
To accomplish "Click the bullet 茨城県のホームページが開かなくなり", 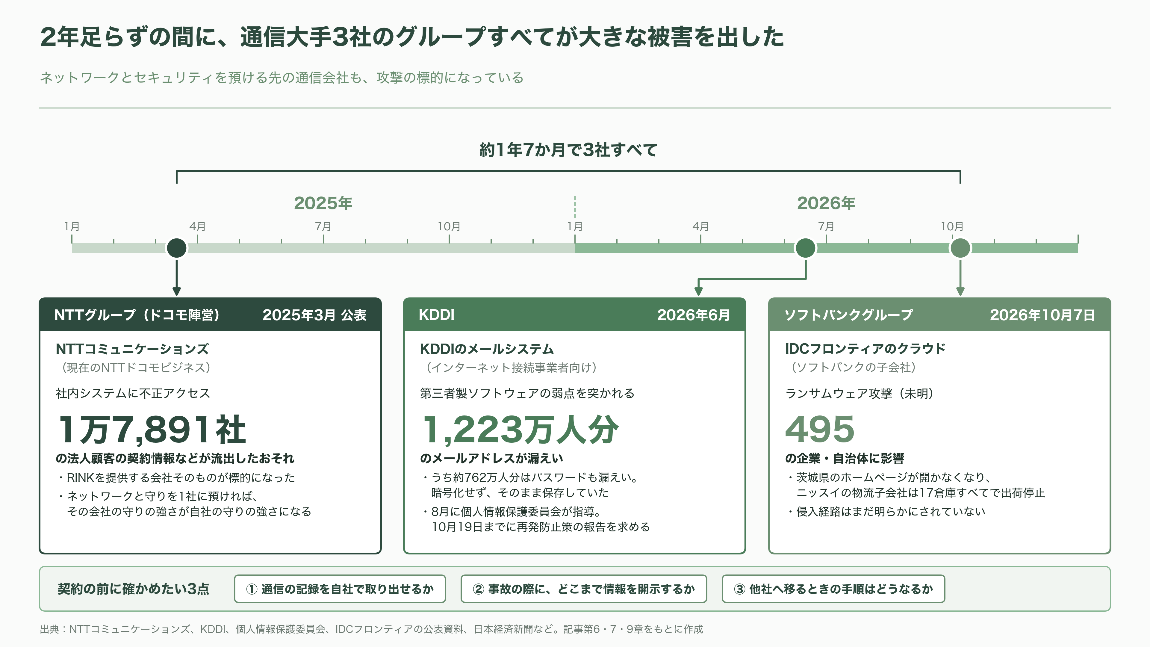I will point(916,485).
